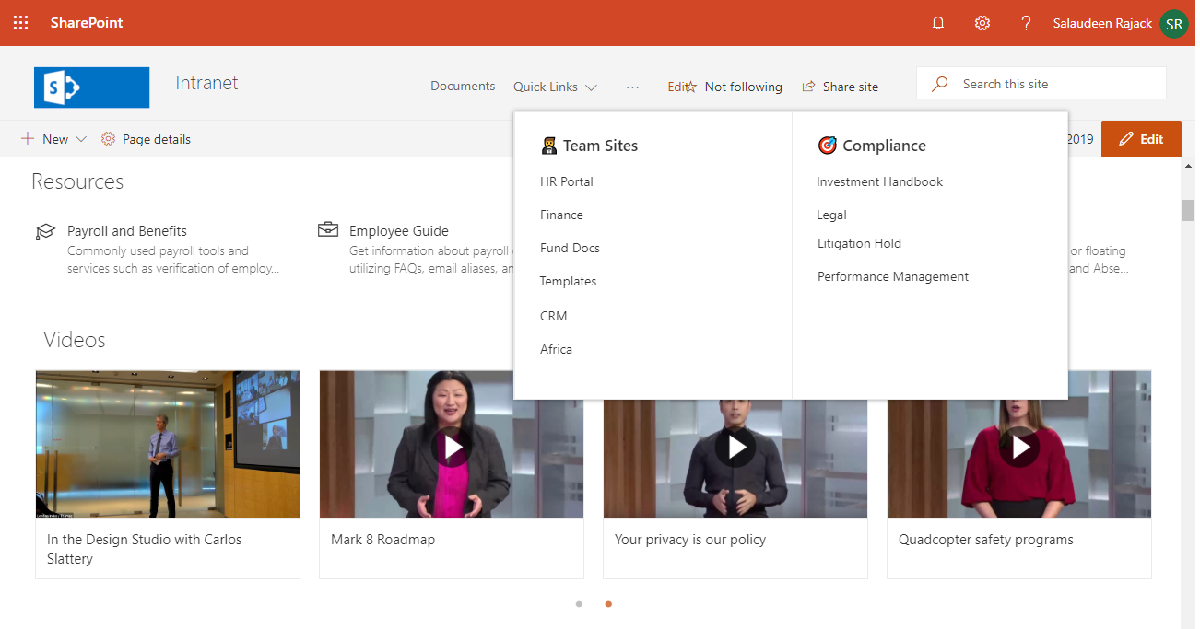1200x629 pixels.
Task: Open the notifications bell
Action: coord(938,23)
